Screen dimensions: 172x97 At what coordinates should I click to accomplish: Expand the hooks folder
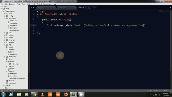(5, 38)
